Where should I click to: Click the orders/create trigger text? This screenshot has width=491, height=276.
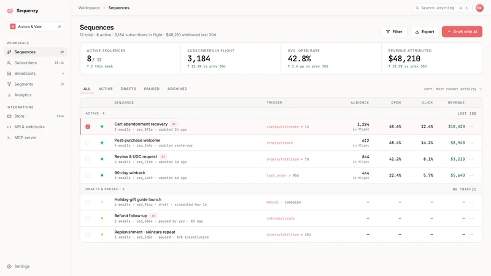tap(280, 143)
